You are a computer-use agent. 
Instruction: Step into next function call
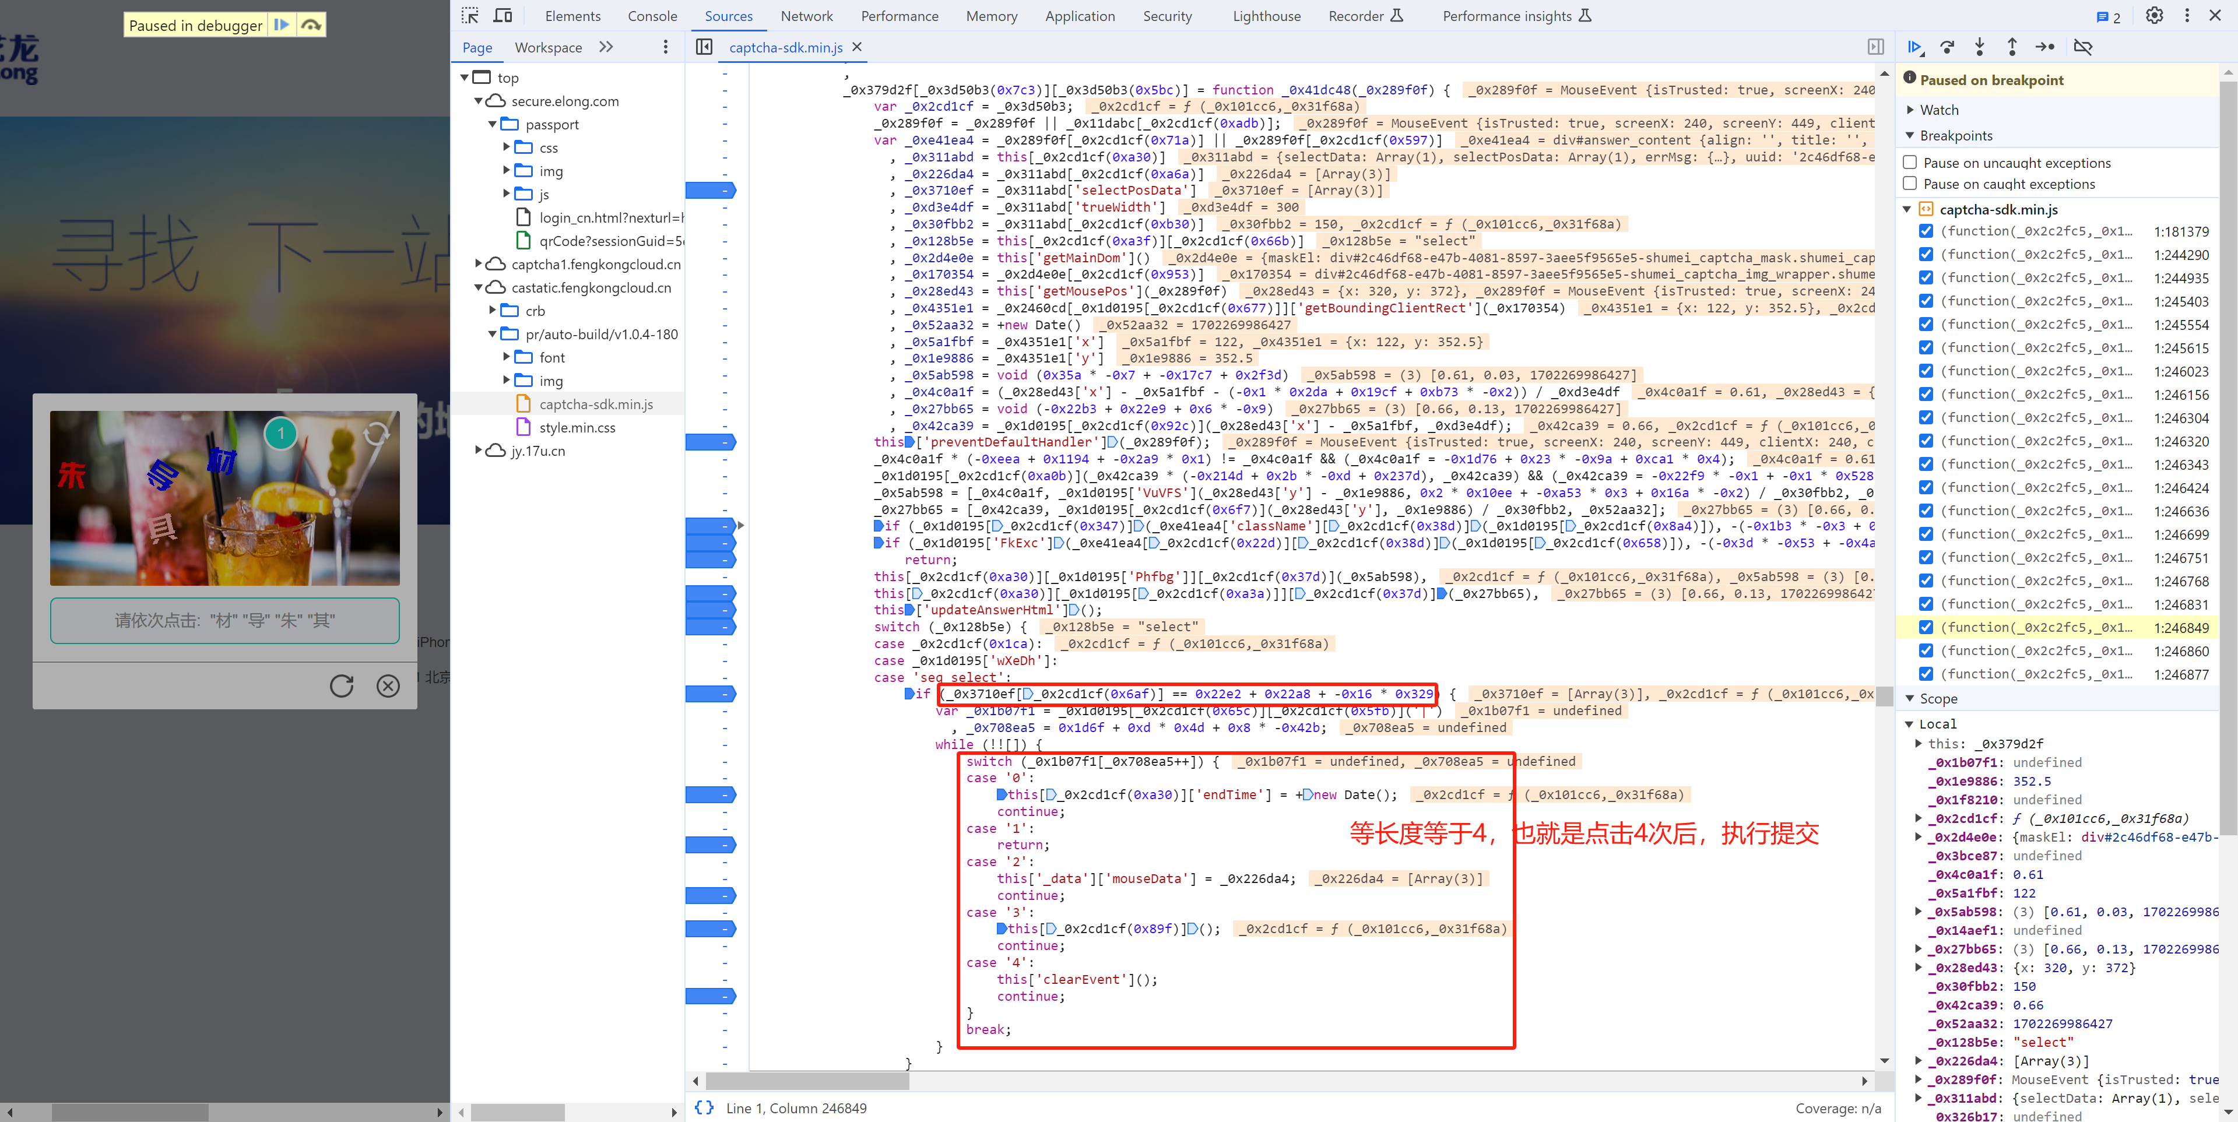point(1979,47)
